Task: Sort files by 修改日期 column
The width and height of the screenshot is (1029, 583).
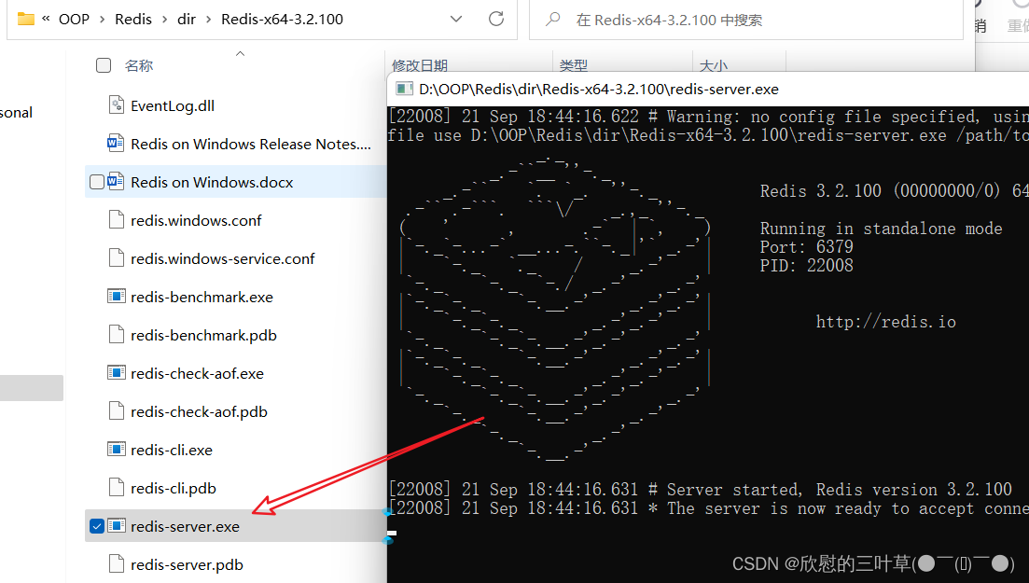Action: click(x=420, y=65)
